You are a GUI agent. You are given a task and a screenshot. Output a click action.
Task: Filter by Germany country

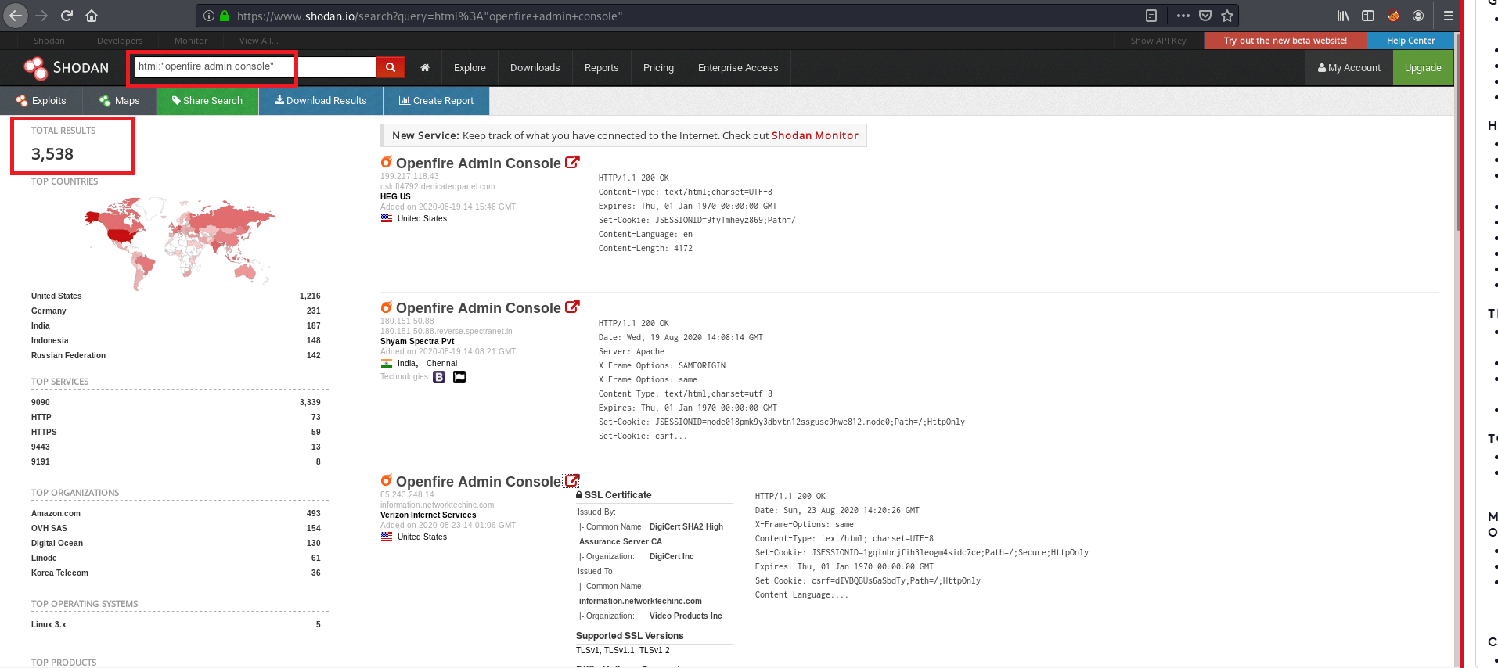pyautogui.click(x=49, y=311)
